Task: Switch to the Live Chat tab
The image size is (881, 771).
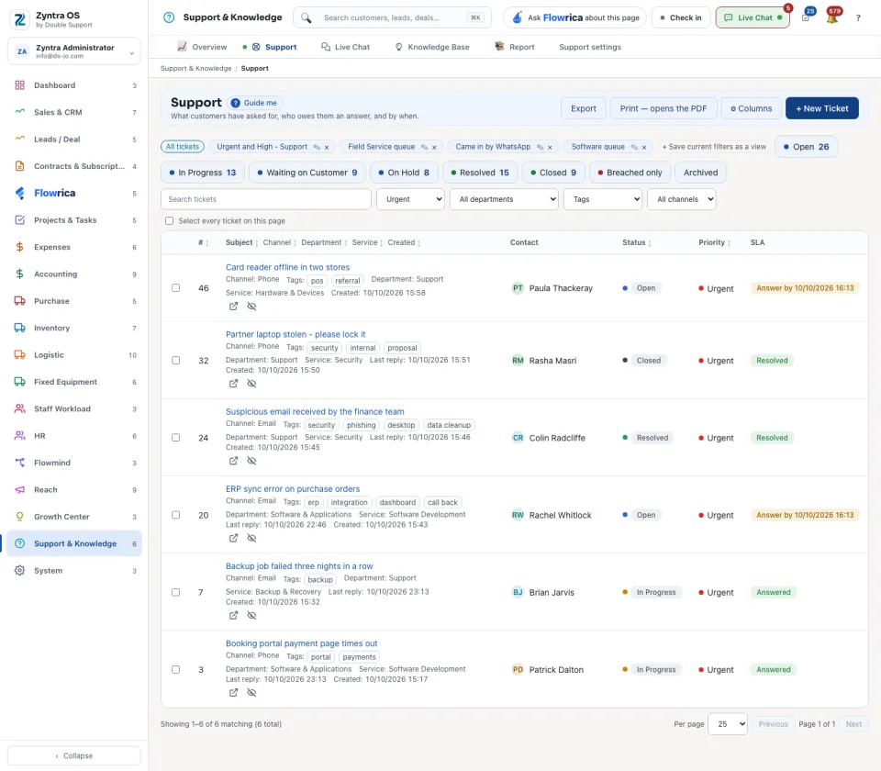Action: (346, 47)
